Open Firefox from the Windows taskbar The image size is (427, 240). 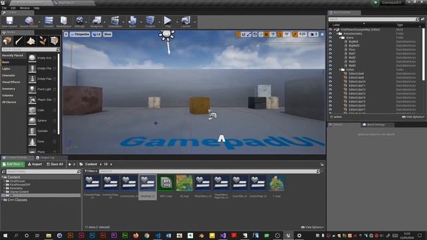[135, 235]
